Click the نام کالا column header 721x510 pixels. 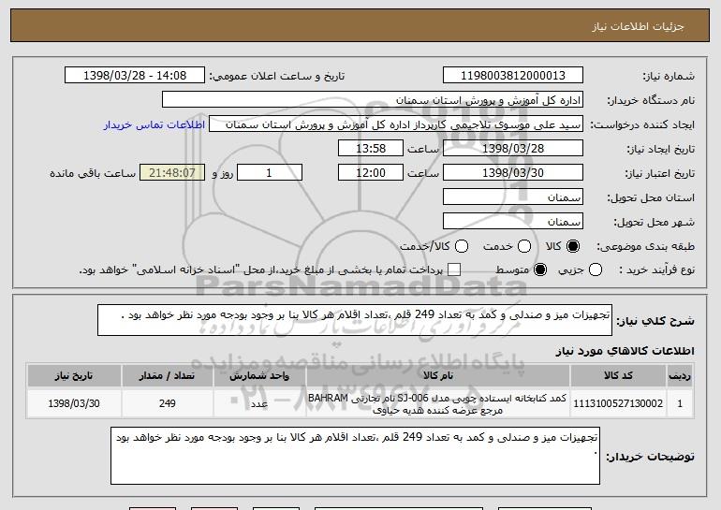438,376
